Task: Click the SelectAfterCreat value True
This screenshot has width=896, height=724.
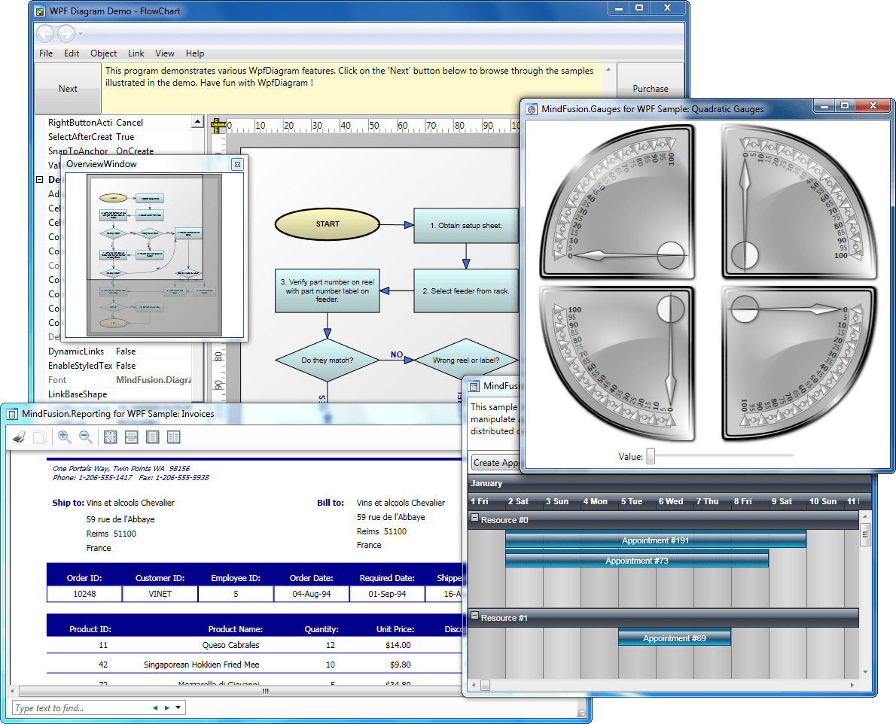Action: click(125, 136)
